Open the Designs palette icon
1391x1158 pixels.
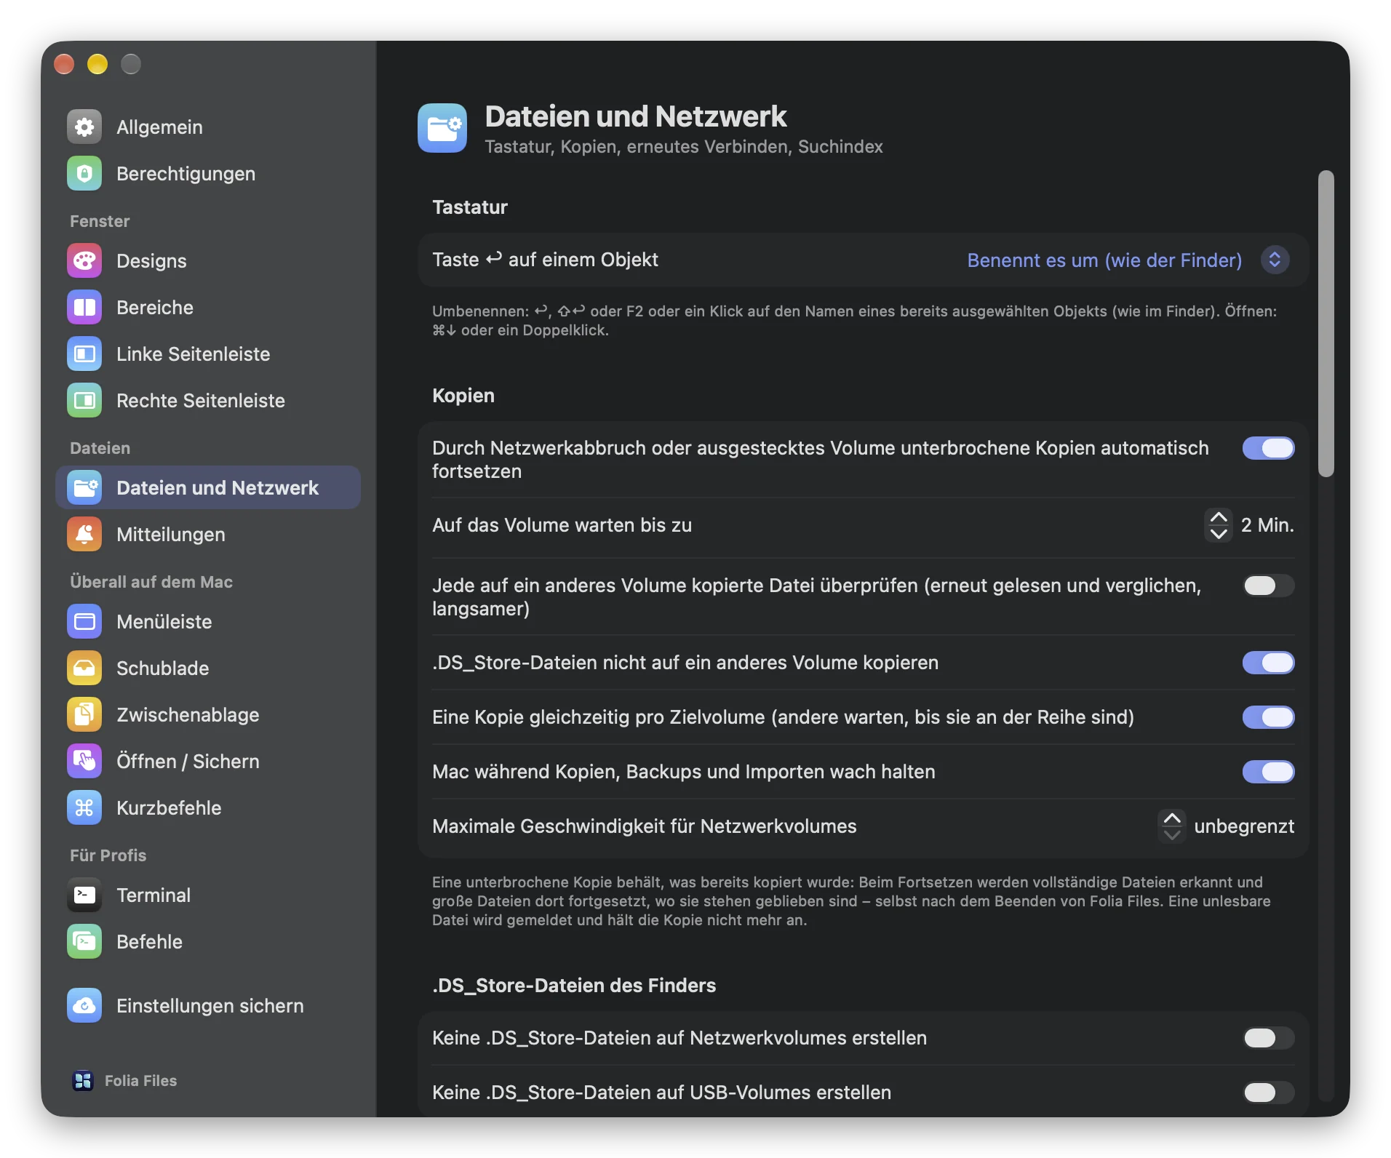[x=84, y=261]
